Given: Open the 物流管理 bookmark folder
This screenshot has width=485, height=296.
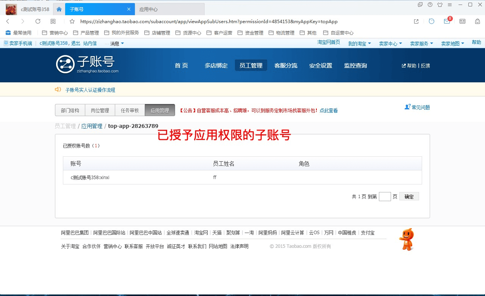Looking at the screenshot, I should [282, 33].
